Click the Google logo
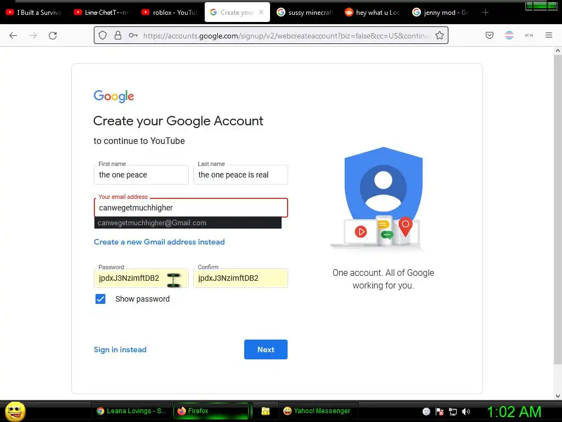The height and width of the screenshot is (422, 562). click(x=114, y=96)
